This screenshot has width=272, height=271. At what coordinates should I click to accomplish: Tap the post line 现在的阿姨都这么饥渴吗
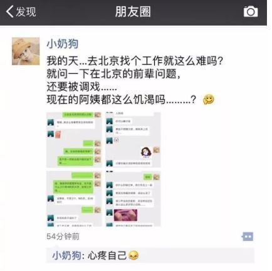[121, 100]
